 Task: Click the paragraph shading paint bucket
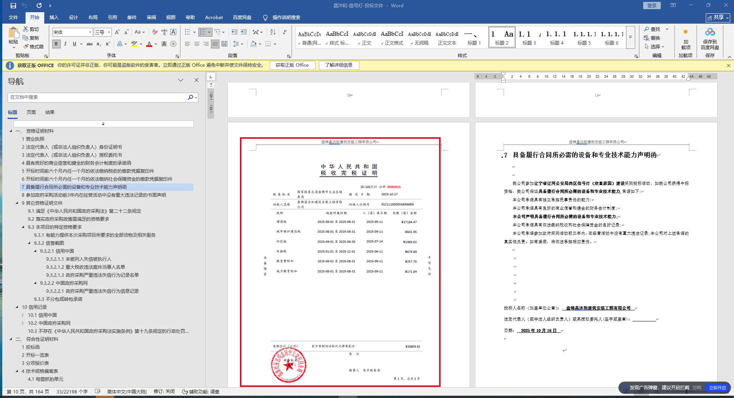[x=253, y=44]
